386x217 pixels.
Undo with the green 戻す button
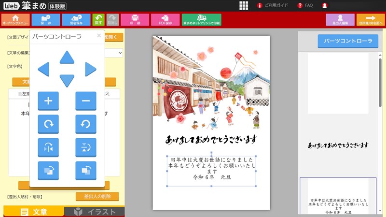(98, 20)
